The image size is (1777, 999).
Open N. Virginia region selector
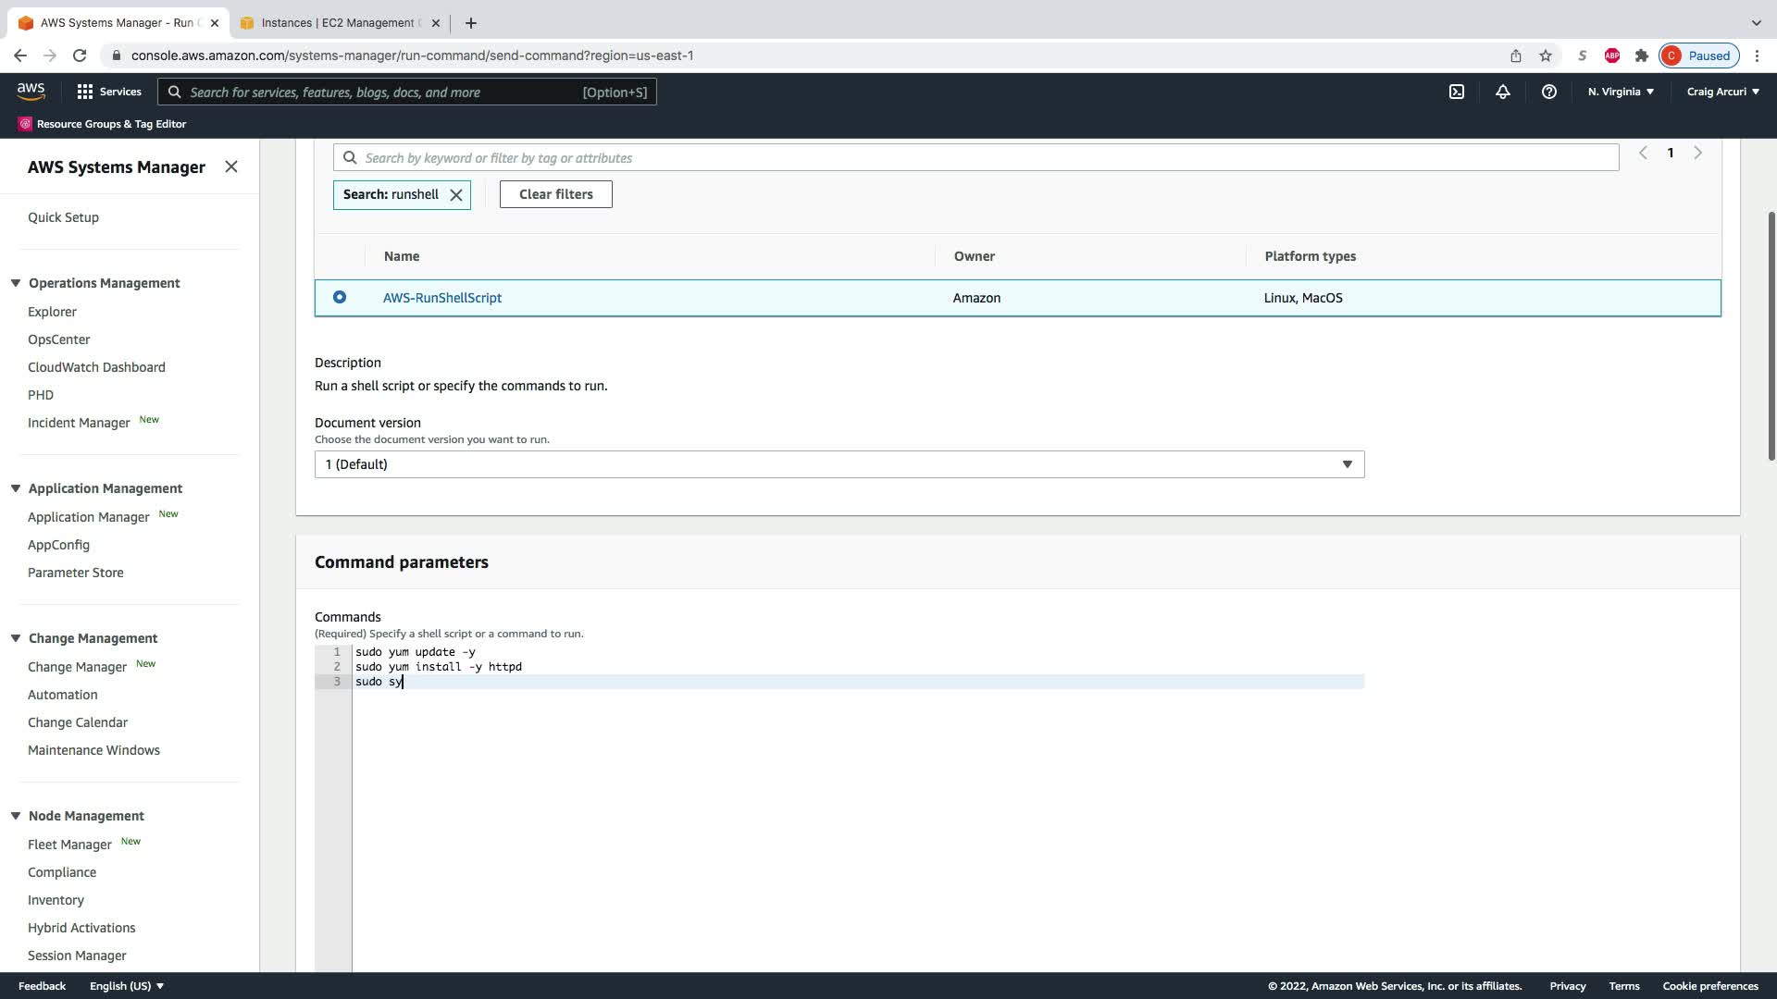pyautogui.click(x=1620, y=92)
